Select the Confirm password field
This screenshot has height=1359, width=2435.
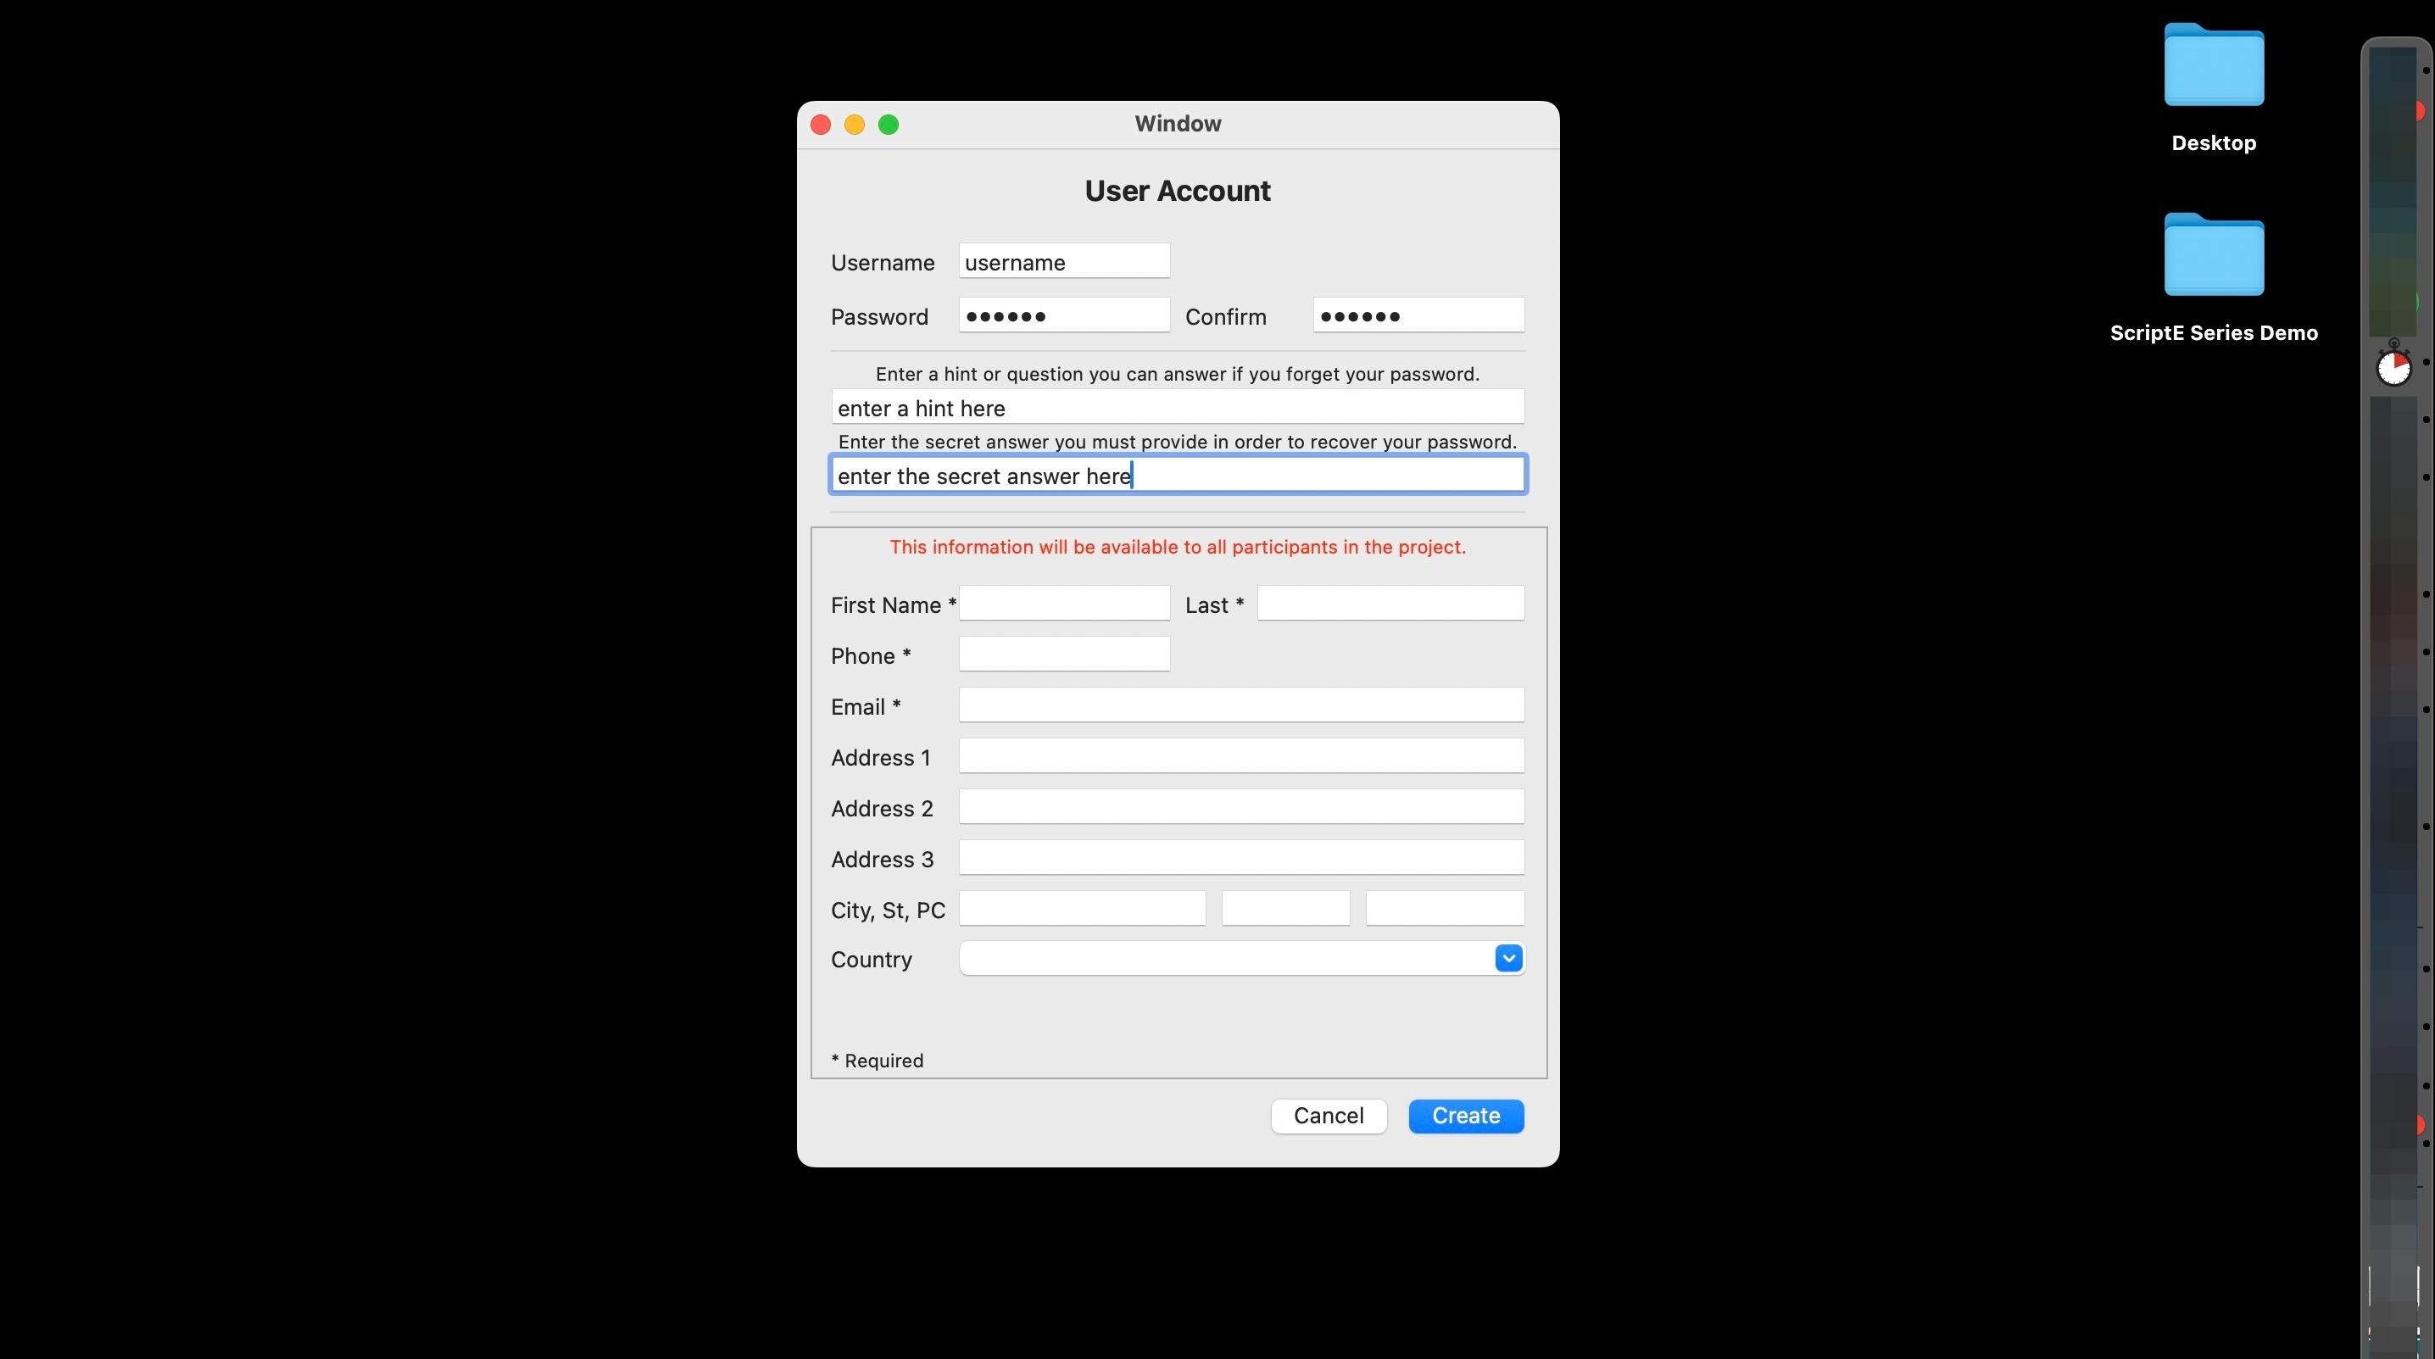click(1418, 315)
